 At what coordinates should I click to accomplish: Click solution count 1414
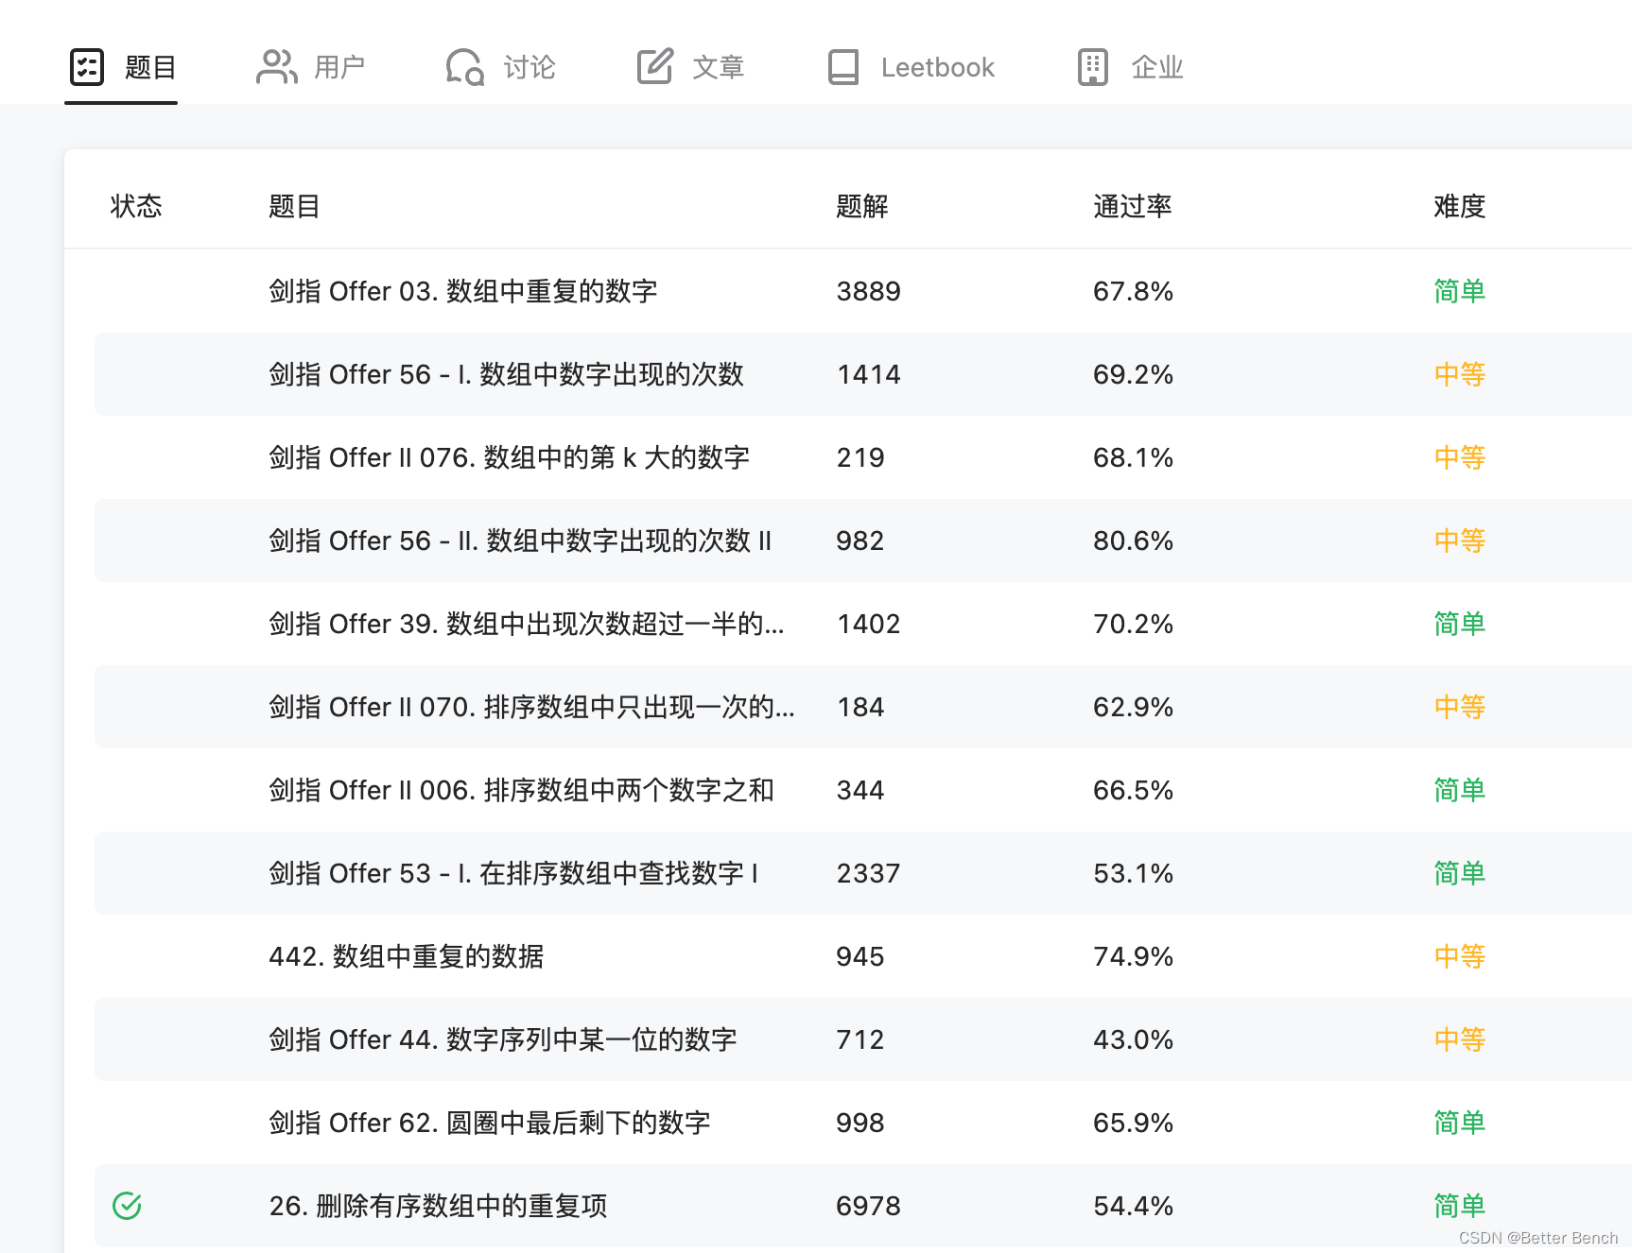tap(869, 374)
